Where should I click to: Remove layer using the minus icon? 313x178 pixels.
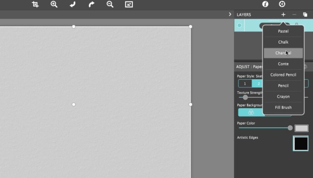click(294, 15)
